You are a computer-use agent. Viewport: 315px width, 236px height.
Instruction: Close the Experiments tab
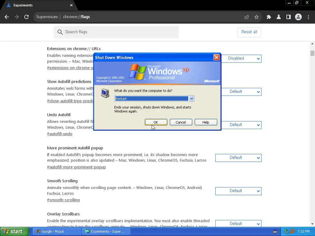(71, 5)
